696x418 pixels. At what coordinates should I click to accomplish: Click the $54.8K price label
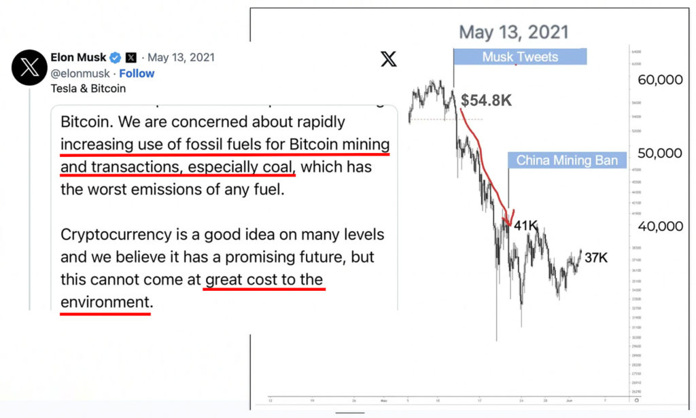coord(486,101)
